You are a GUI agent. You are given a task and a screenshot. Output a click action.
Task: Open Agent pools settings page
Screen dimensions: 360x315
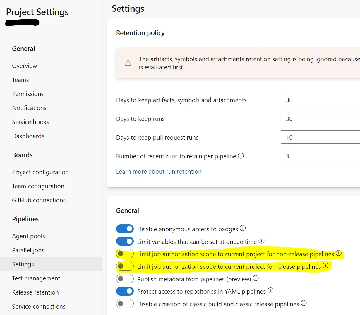(x=28, y=236)
